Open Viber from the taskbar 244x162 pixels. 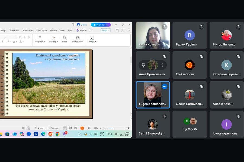tap(65, 134)
